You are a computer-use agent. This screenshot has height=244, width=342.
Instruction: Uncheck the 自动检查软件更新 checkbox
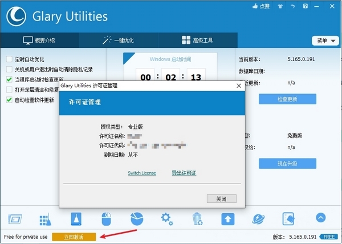coord(9,100)
